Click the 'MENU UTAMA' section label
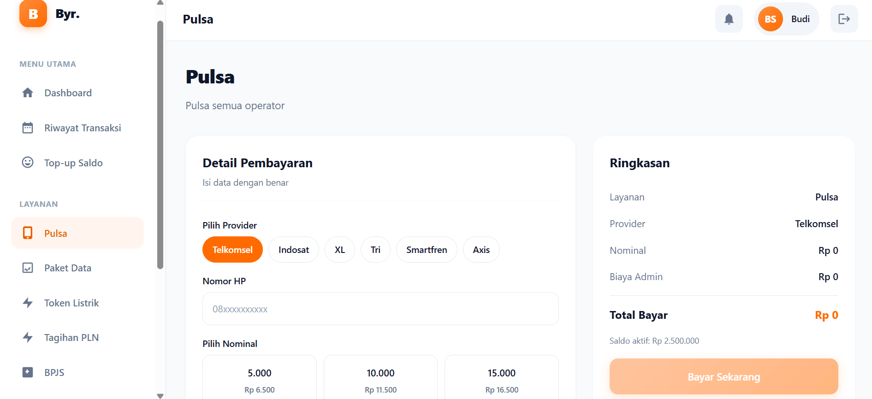872x399 pixels. pyautogui.click(x=47, y=64)
